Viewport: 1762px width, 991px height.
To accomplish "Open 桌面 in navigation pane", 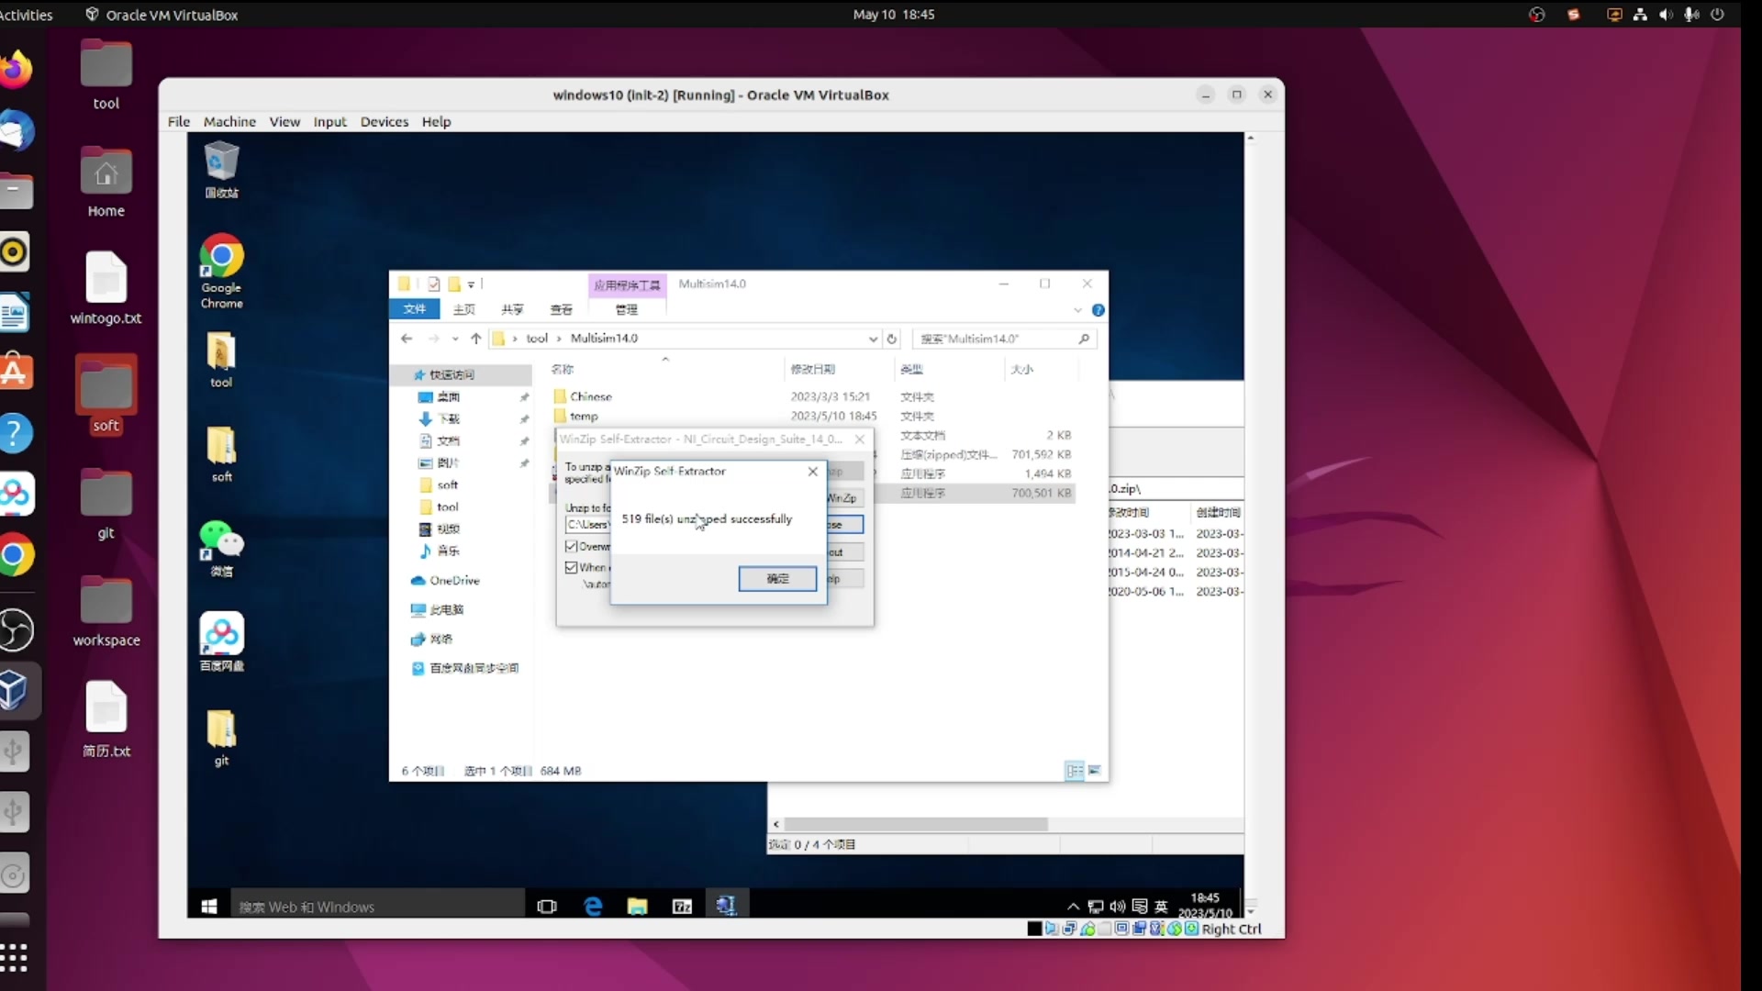I will pyautogui.click(x=448, y=396).
